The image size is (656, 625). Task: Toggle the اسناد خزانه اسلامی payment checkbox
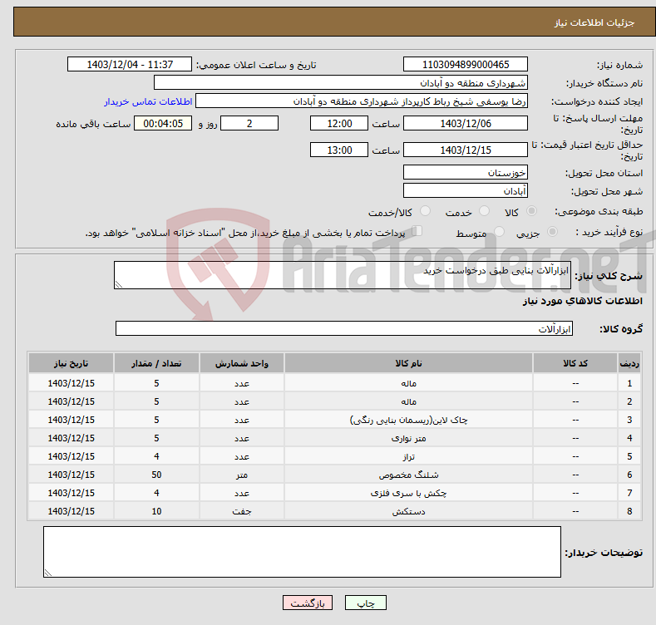click(417, 231)
